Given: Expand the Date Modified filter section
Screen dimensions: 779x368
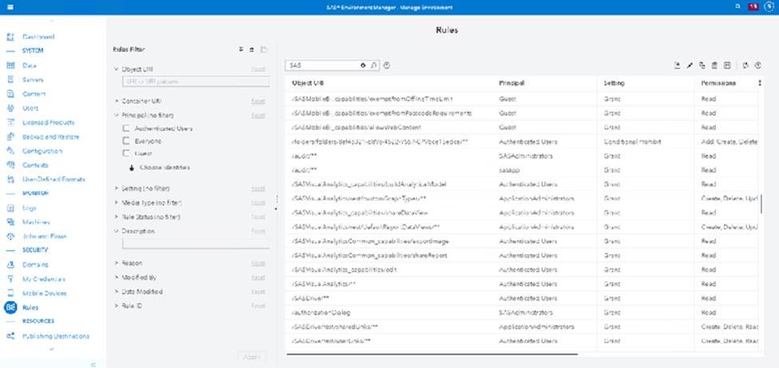Looking at the screenshot, I should coord(117,292).
